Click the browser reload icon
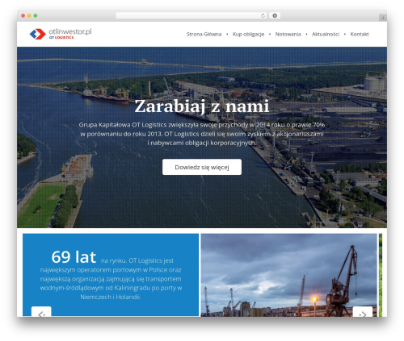The width and height of the screenshot is (404, 341). pyautogui.click(x=263, y=15)
